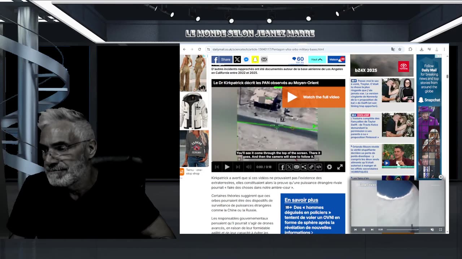Skip to next video in player
This screenshot has height=259, width=462.
click(x=238, y=167)
